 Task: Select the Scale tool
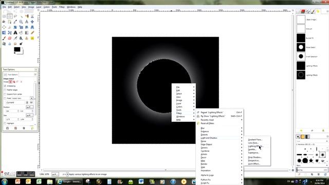[21, 27]
